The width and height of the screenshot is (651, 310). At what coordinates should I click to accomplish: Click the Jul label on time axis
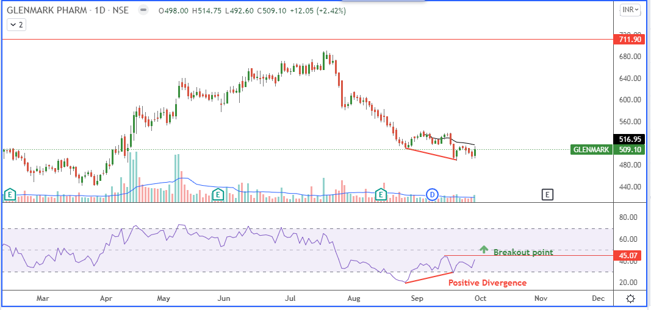292,298
